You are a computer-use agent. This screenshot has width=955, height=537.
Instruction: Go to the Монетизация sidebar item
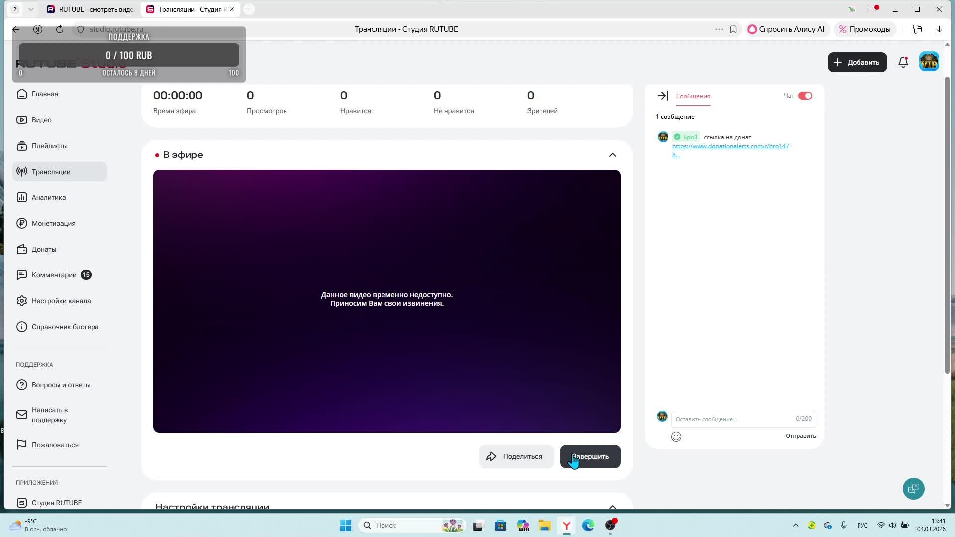(x=53, y=223)
